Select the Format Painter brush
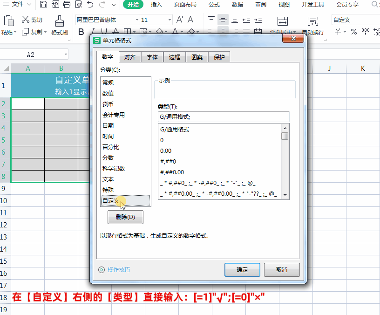380x315 pixels. click(60, 21)
